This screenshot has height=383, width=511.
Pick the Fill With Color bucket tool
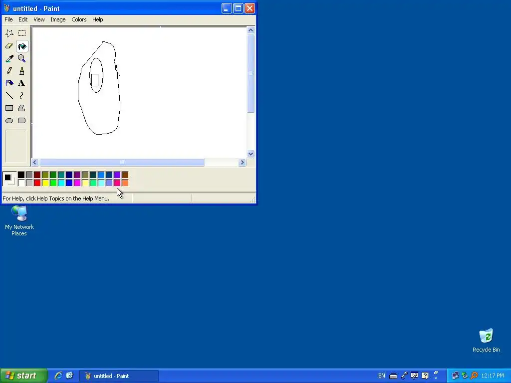pos(22,46)
